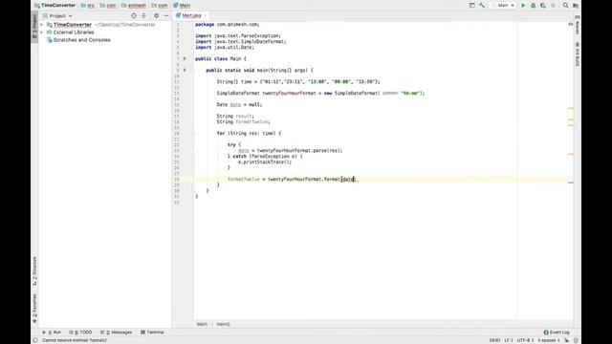Click the "hh:mm" pattern string literal

[410, 94]
